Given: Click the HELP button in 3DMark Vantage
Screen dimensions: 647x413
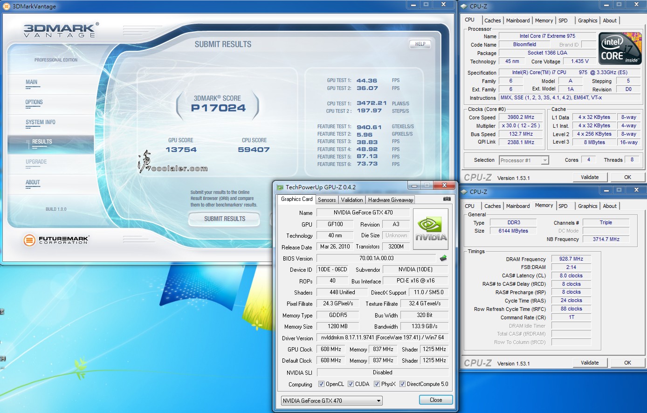Looking at the screenshot, I should [420, 44].
